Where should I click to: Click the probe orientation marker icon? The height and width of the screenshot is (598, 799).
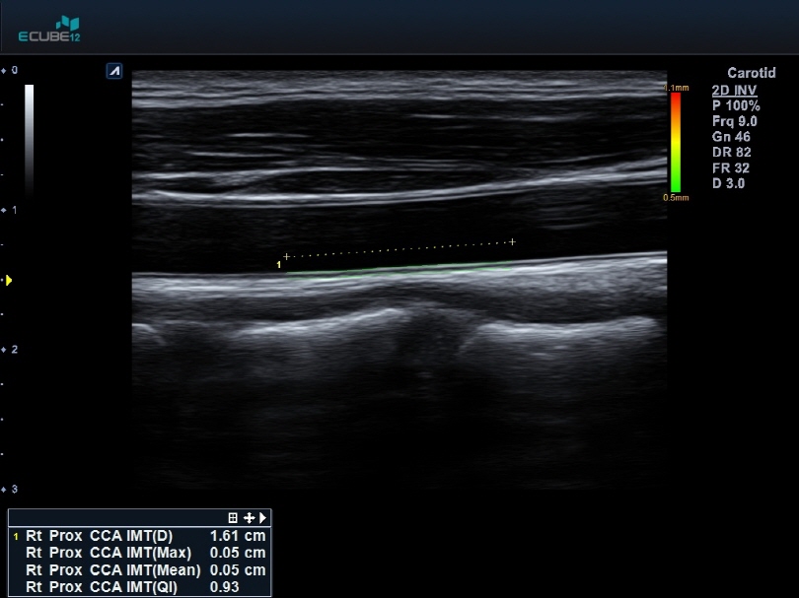114,71
